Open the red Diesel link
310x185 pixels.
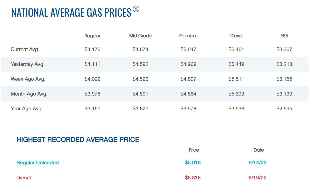coord(24,178)
